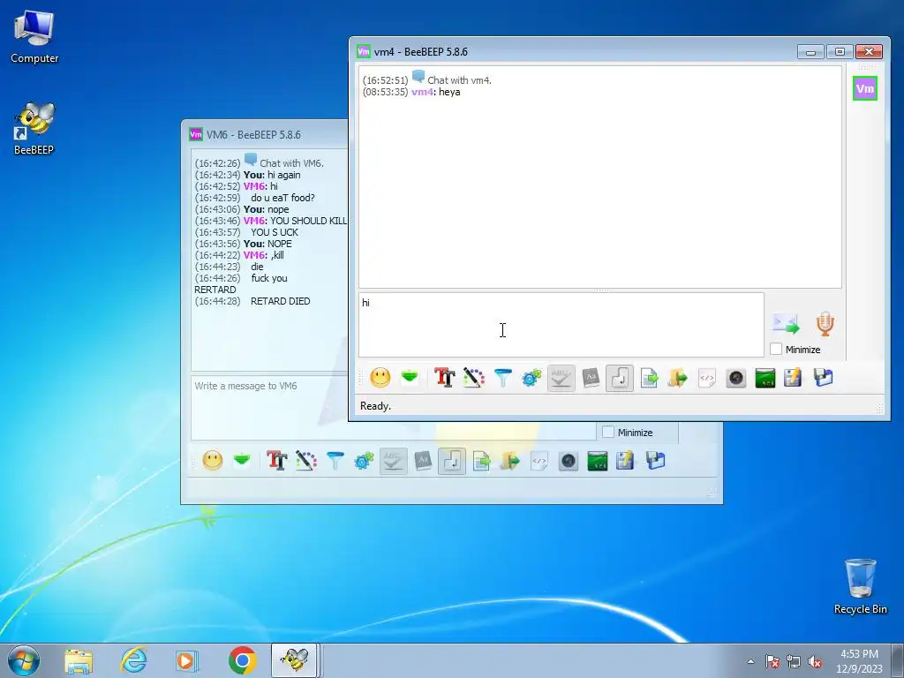This screenshot has height=678, width=904.
Task: Open the emoticons picker in VM6 window
Action: [x=212, y=461]
